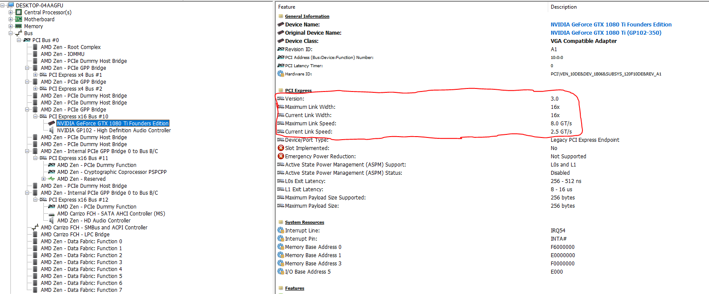Click the Current Link Speed 2.5 GT/s value
Screen dimensions: 709x294
click(x=561, y=131)
